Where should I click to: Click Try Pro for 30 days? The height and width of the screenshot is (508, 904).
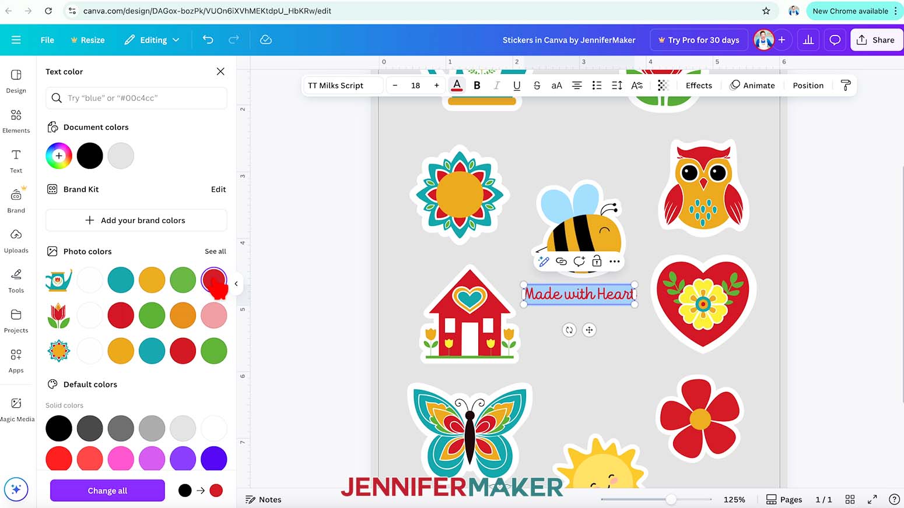(699, 40)
